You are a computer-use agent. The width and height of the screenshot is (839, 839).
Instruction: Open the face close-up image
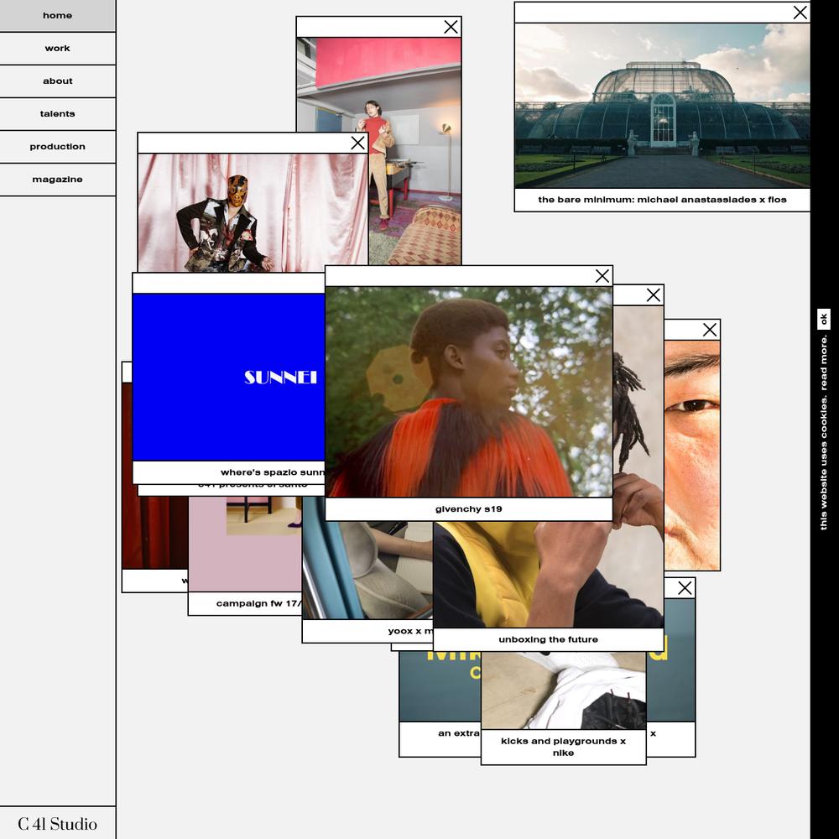coord(692,455)
